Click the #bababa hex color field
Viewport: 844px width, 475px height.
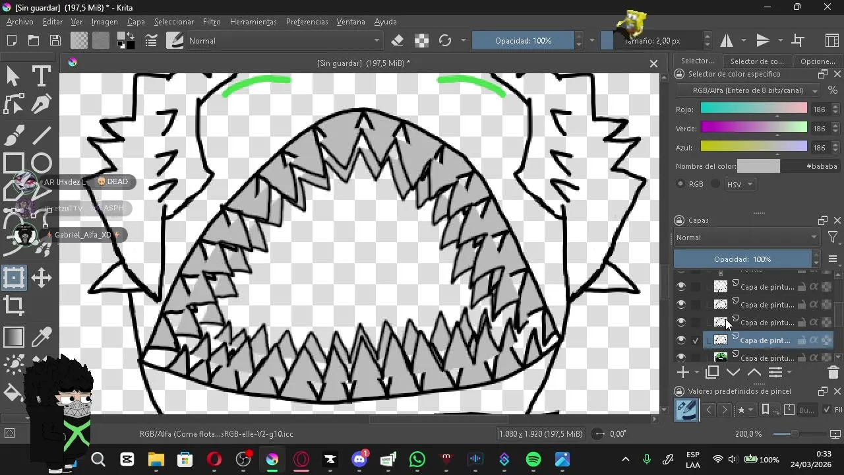click(x=810, y=166)
